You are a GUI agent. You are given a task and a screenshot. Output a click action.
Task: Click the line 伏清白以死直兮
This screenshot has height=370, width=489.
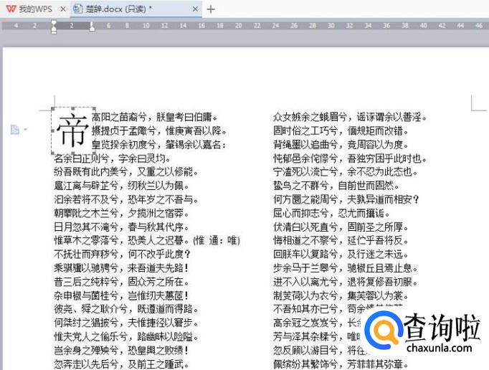[x=305, y=227]
